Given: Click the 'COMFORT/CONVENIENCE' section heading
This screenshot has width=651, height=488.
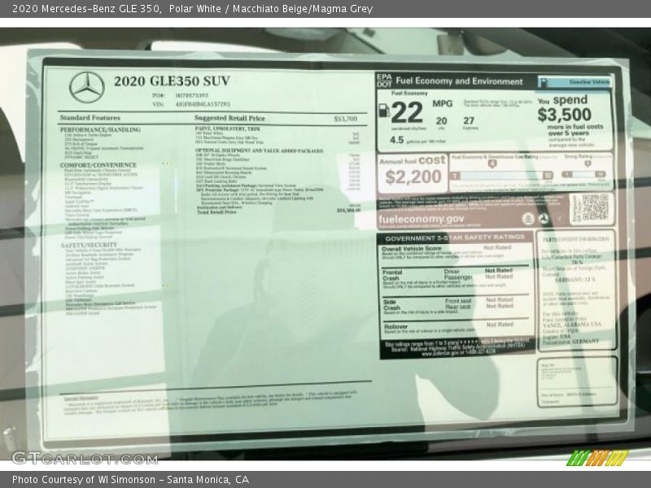Looking at the screenshot, I should pyautogui.click(x=98, y=165).
